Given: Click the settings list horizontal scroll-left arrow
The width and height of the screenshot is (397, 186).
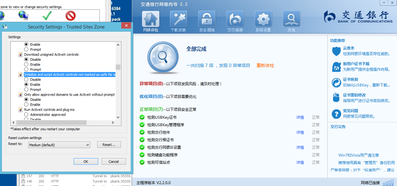Looking at the screenshot, I should tap(13, 122).
